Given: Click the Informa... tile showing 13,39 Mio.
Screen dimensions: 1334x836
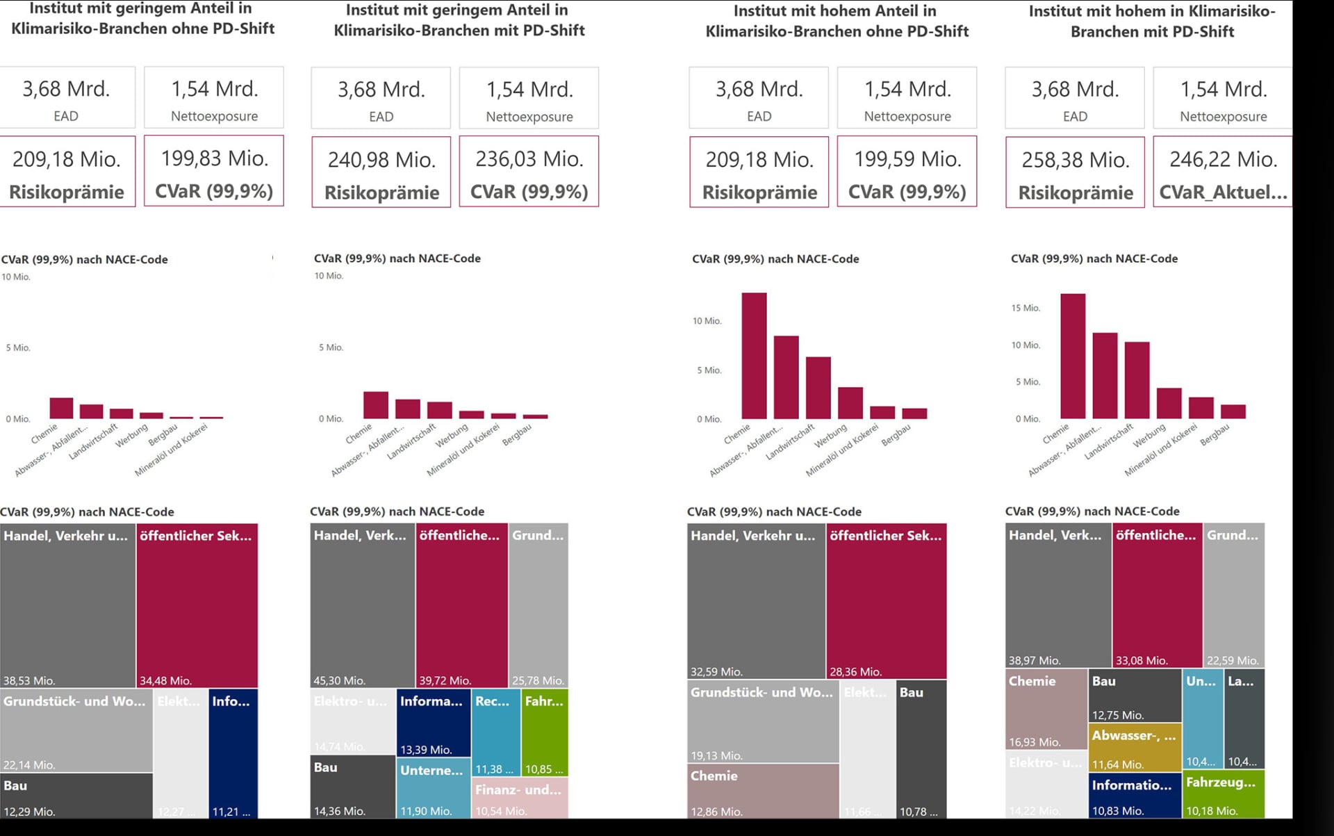Looking at the screenshot, I should coord(434,723).
